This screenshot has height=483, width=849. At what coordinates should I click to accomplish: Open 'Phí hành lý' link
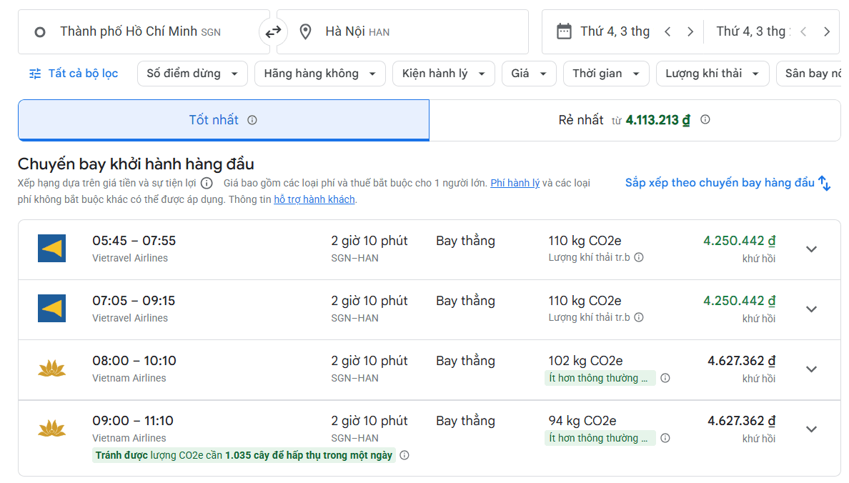coord(515,183)
